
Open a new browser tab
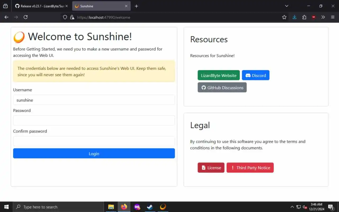point(136,6)
